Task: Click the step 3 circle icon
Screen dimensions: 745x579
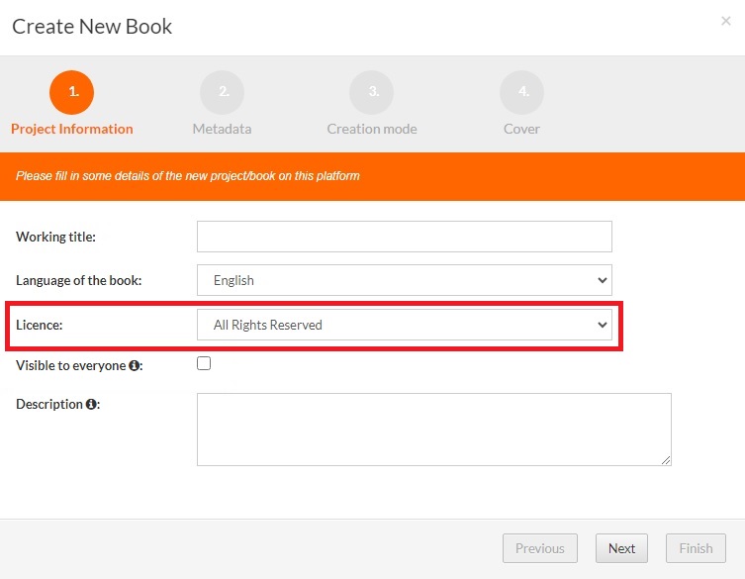Action: 372,92
